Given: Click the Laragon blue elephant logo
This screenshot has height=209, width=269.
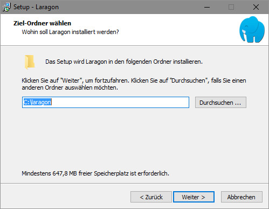Looking at the screenshot, I should click(252, 30).
